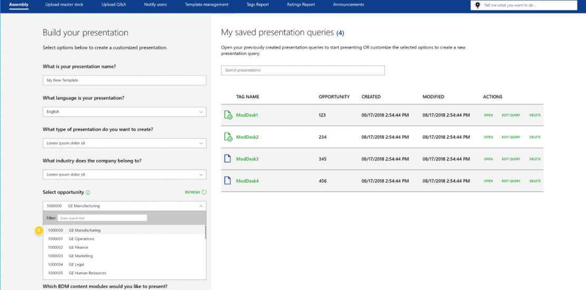586x290 pixels.
Task: Open the Tags Report tab
Action: (258, 5)
